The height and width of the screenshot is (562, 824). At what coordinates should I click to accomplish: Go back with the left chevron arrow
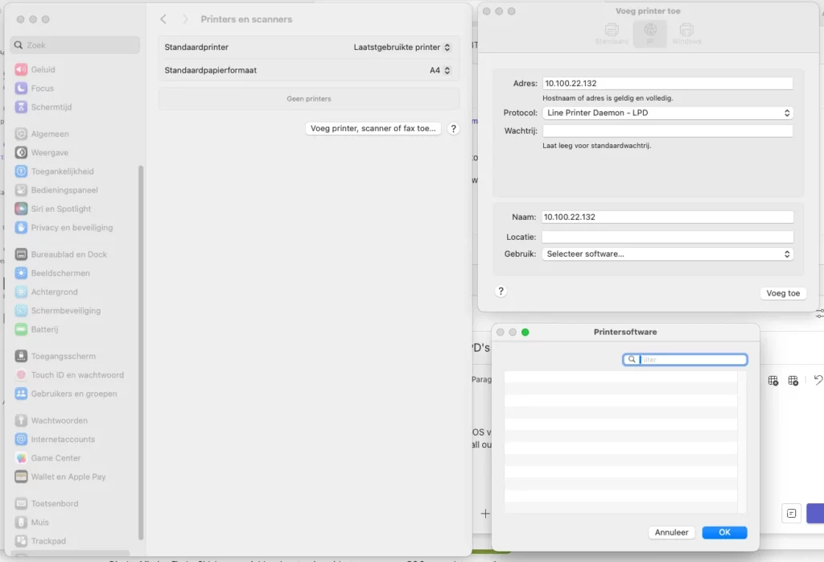(163, 19)
